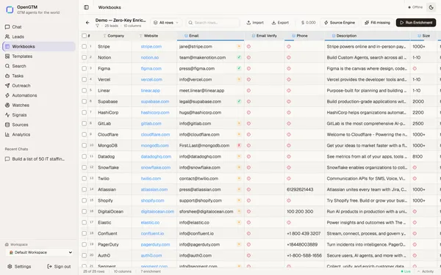Click the filter funnel icon under title

click(97, 26)
